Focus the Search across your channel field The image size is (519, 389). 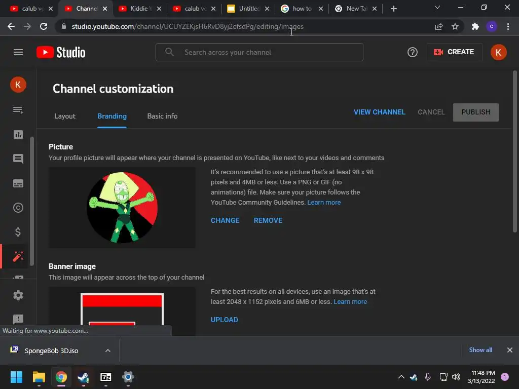tap(259, 52)
